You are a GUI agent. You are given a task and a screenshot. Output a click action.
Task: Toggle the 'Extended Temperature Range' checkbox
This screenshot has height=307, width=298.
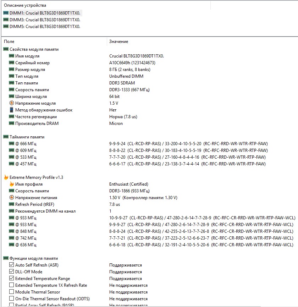tap(12, 278)
